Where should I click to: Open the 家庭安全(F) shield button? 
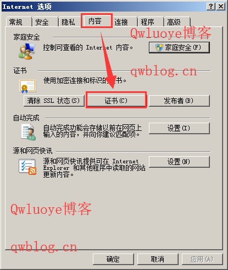coord(179,47)
